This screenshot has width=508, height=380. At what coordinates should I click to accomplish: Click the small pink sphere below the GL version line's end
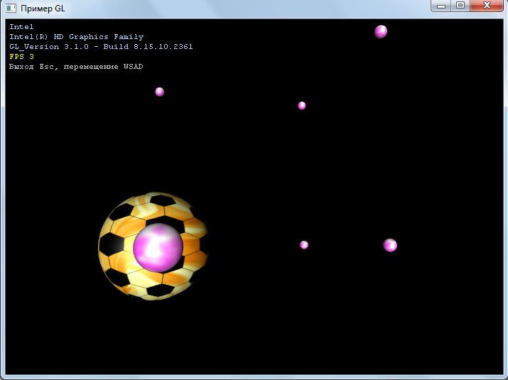(x=302, y=106)
